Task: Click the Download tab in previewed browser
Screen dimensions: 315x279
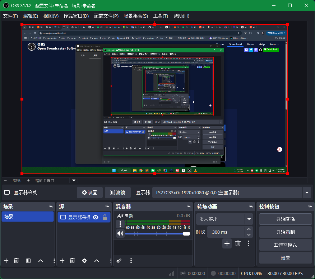Action: point(235,45)
